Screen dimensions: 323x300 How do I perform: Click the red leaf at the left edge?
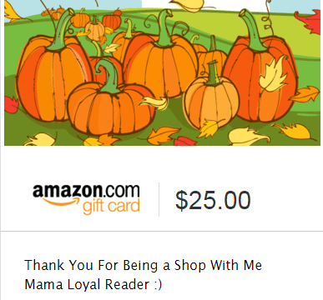11,105
